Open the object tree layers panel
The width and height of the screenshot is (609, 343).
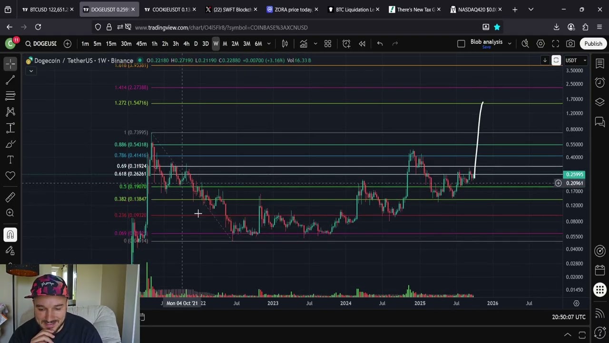tap(599, 102)
